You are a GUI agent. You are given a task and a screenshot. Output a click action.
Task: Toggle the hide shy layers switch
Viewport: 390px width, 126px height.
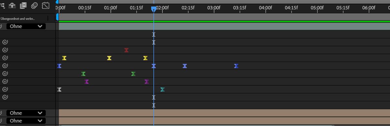(12, 5)
